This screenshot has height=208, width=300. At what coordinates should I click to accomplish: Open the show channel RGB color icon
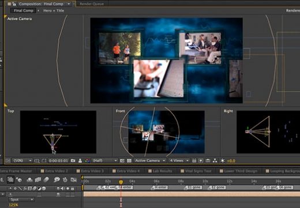88,161
